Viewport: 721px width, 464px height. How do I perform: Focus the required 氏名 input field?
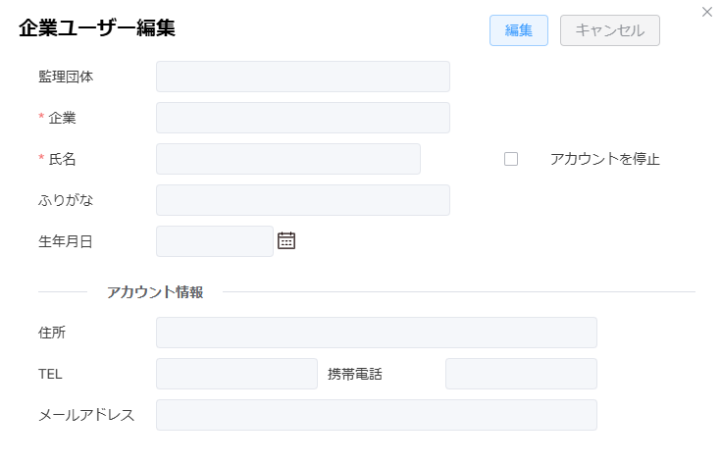[288, 159]
